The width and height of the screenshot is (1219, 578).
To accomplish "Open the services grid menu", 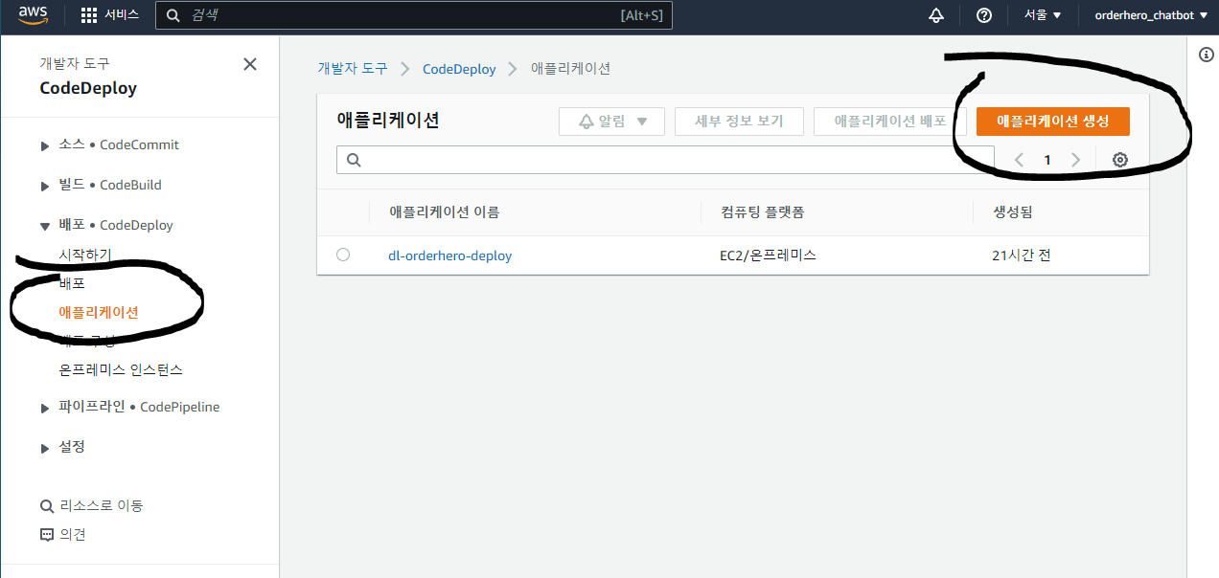I will (x=110, y=15).
